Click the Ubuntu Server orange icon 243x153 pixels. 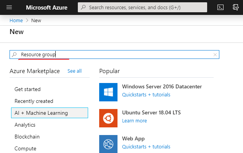click(x=108, y=118)
